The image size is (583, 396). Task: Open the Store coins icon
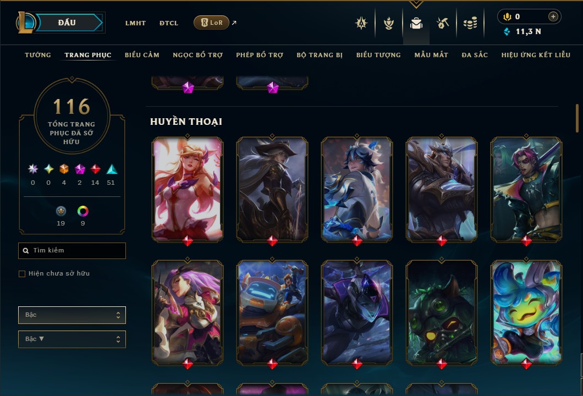470,23
